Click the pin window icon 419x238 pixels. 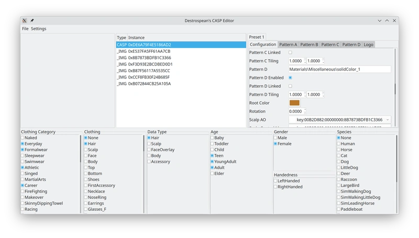point(31,20)
